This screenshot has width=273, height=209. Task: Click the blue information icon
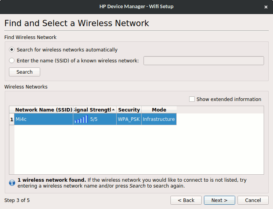pyautogui.click(x=12, y=182)
